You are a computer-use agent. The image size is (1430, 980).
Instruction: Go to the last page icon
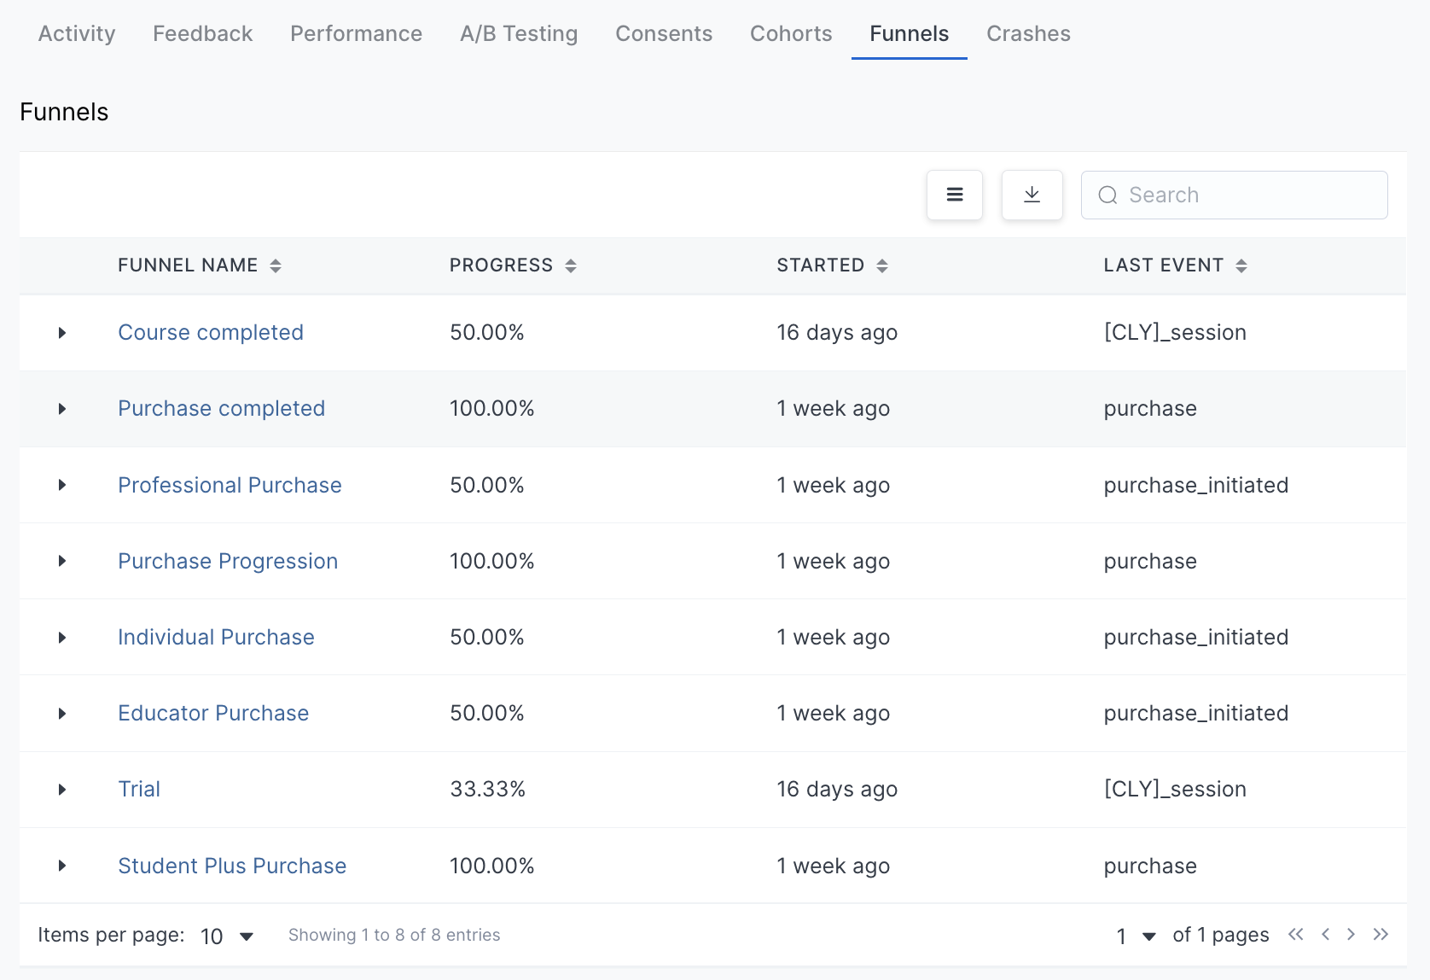[x=1381, y=934]
